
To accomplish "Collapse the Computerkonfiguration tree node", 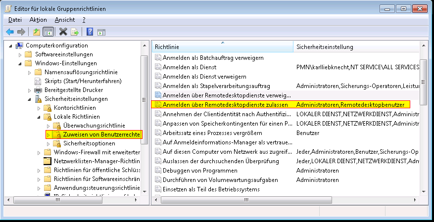I will [x=11, y=45].
